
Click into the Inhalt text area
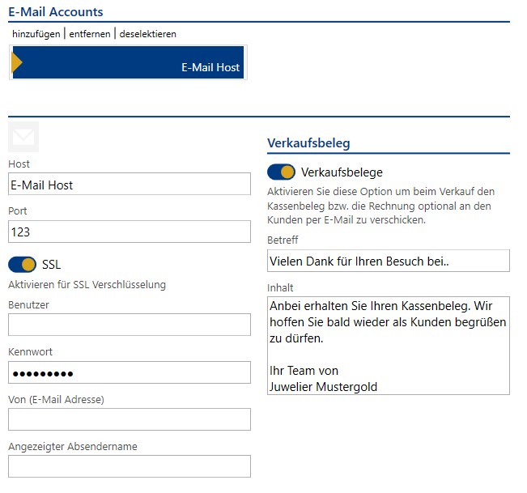pos(389,346)
